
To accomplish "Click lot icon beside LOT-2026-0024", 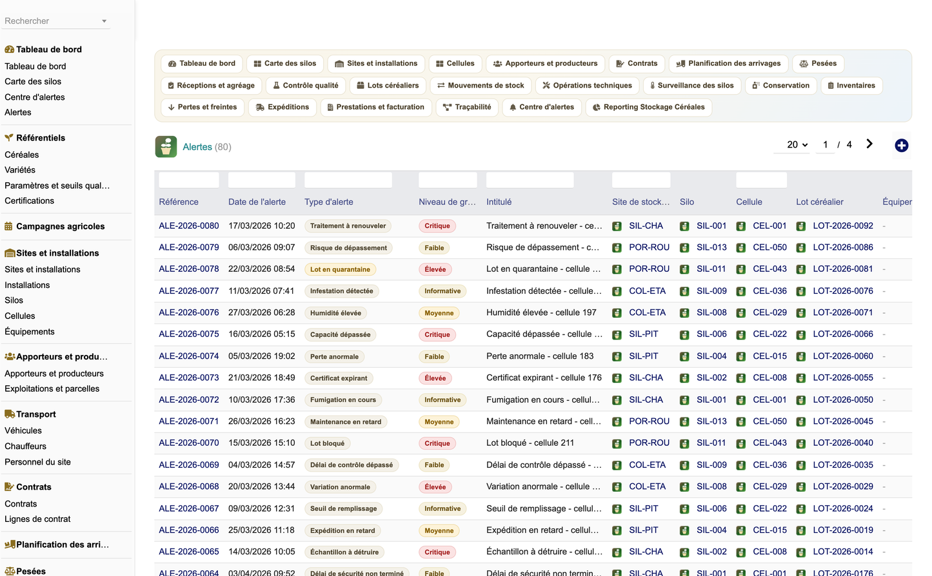I will (801, 509).
